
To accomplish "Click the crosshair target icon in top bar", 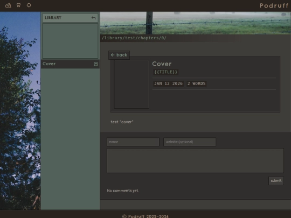I will click(29, 5).
